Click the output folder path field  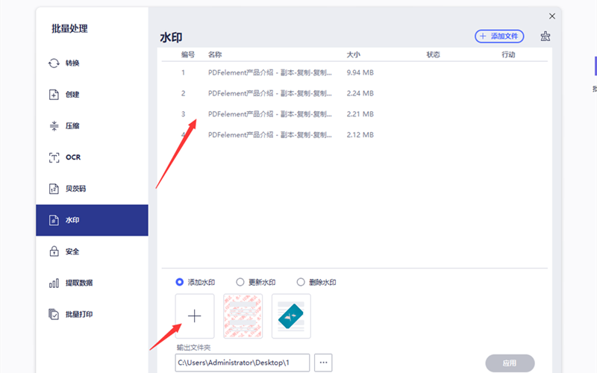tap(242, 363)
